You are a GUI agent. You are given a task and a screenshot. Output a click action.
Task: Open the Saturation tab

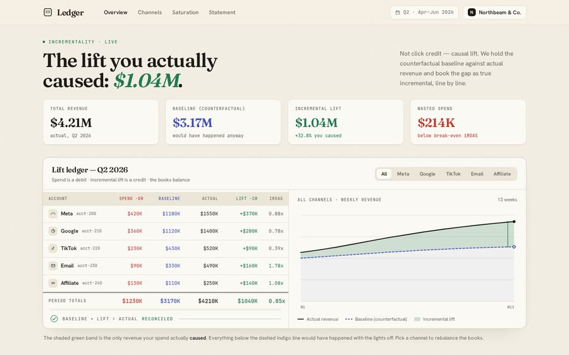[x=185, y=13]
